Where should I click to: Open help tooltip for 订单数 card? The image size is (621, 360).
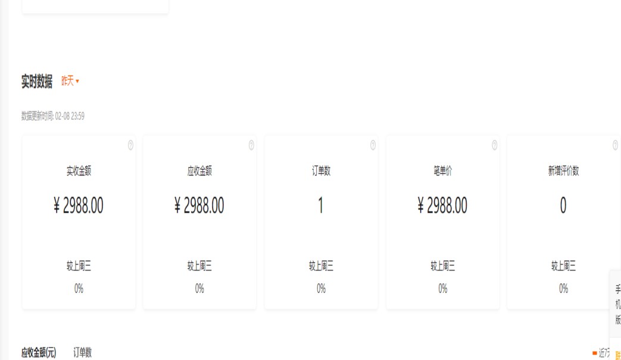point(373,145)
